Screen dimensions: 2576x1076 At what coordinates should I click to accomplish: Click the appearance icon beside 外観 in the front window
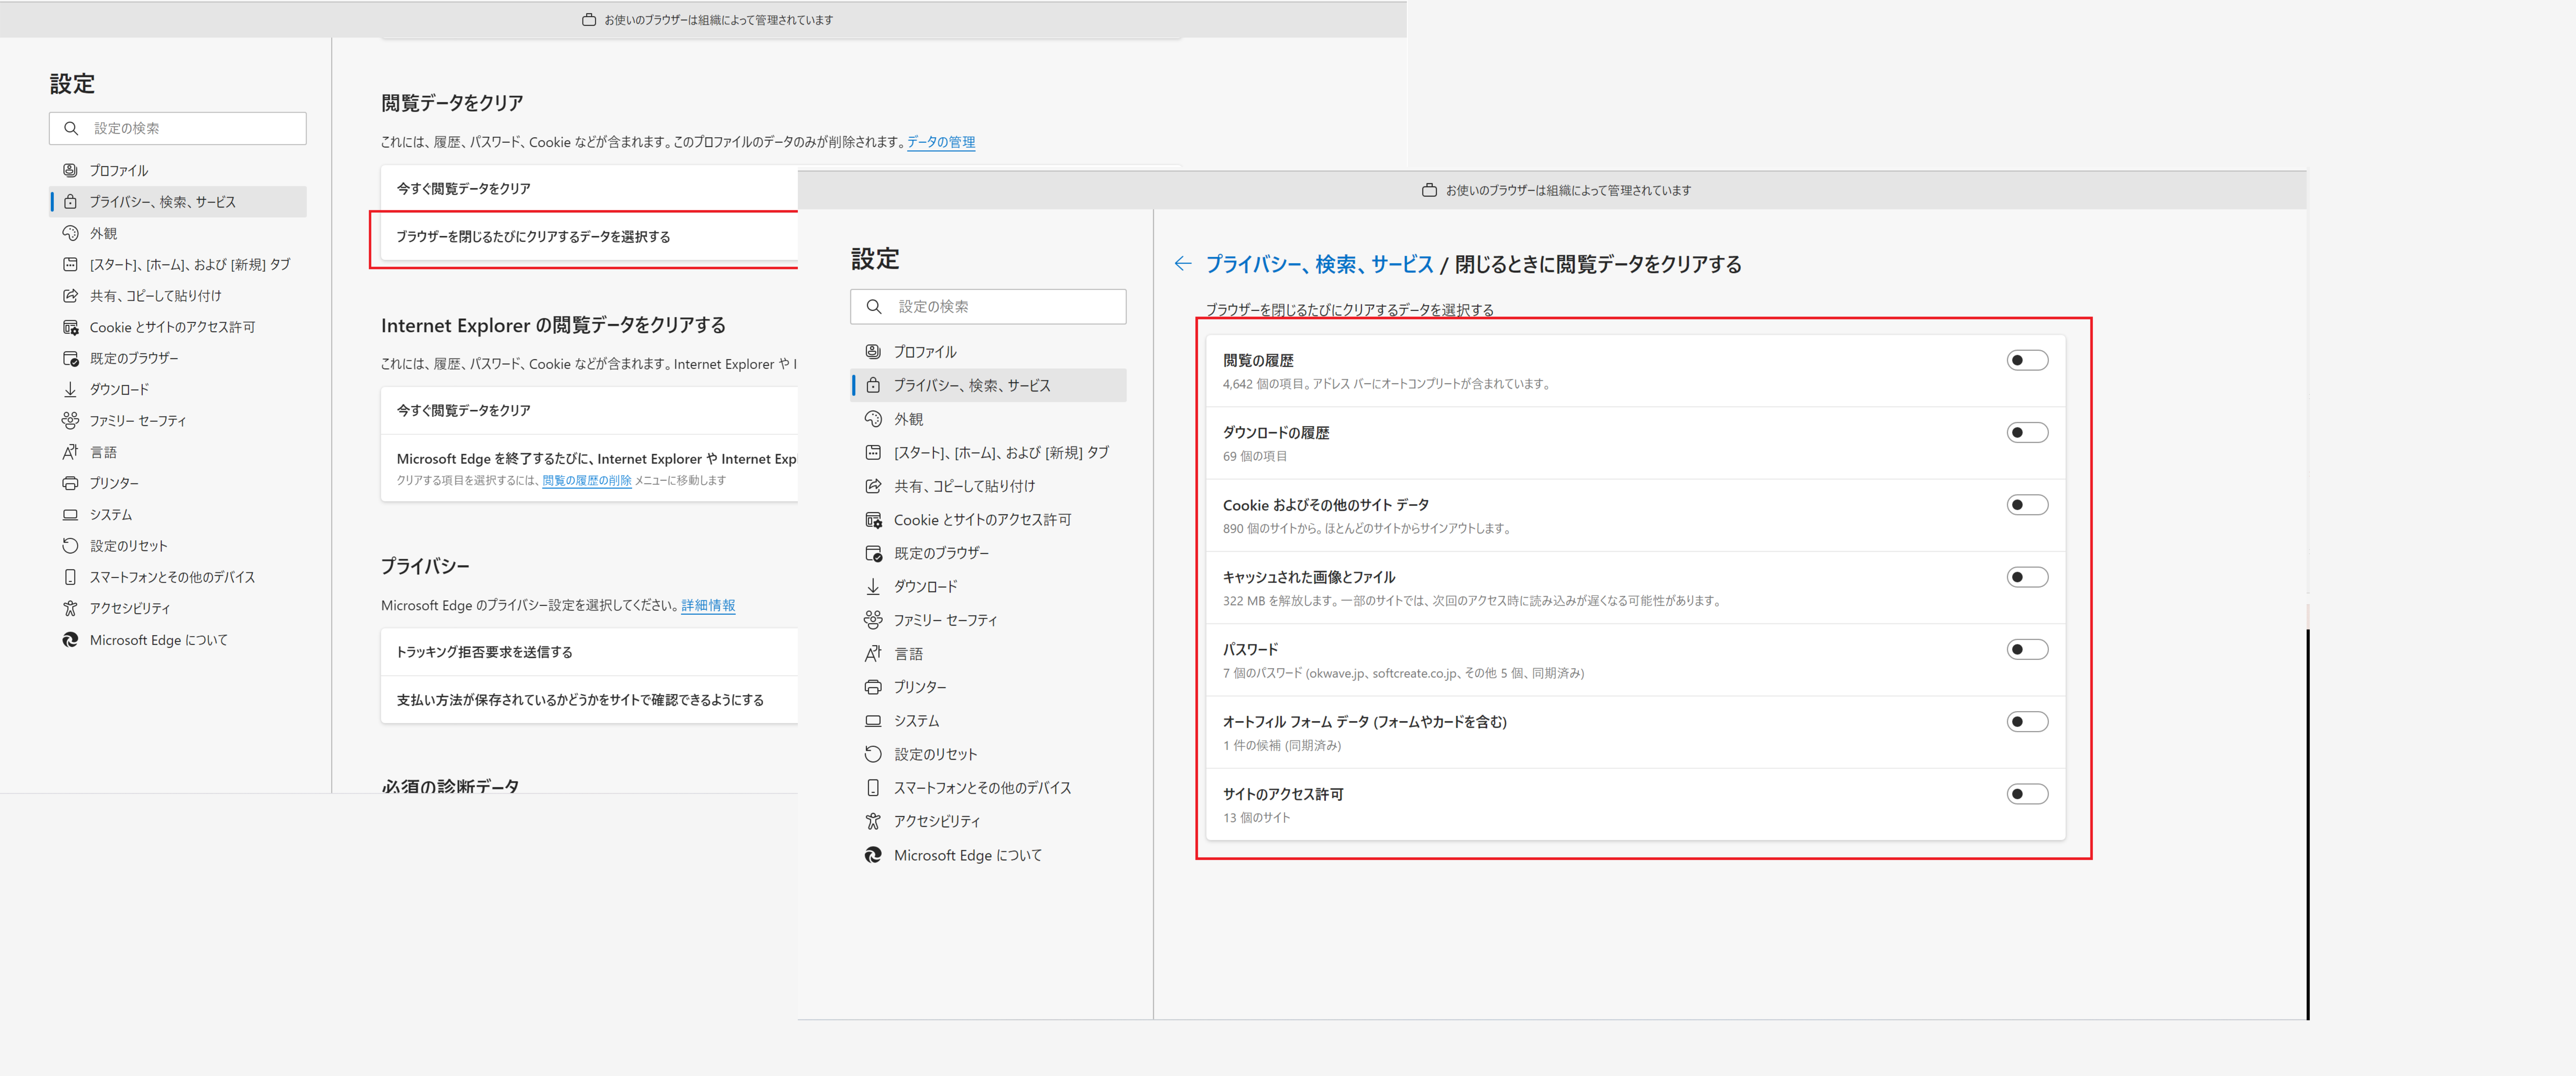(873, 419)
